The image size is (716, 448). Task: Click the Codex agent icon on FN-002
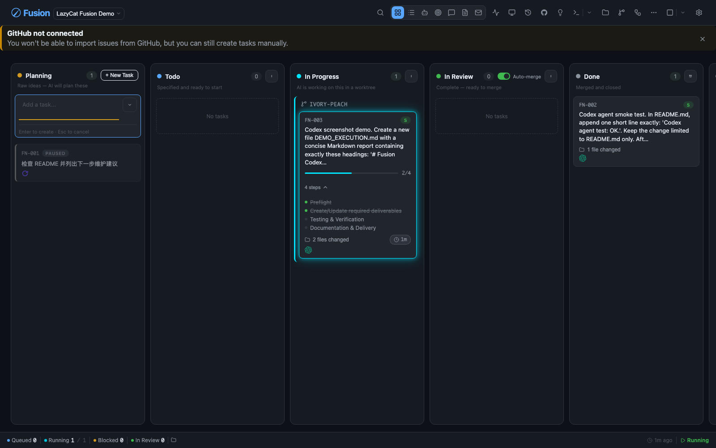[x=583, y=158]
